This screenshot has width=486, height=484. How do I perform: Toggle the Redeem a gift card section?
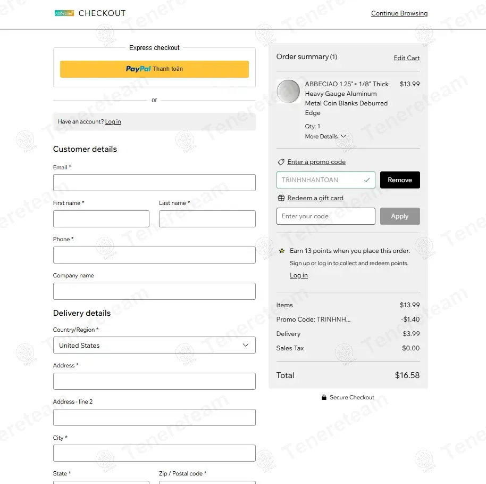315,198
